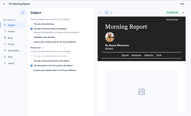Collapse the sidebar panel icon
Viewport: 191px width, 116px height.
(x=23, y=13)
